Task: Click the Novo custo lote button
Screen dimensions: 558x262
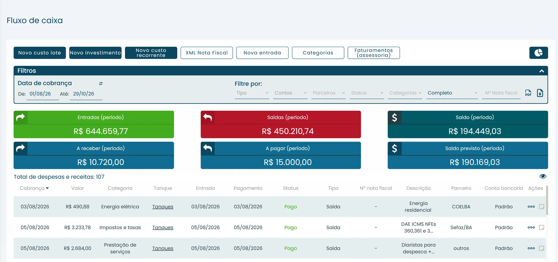Action: click(40, 53)
